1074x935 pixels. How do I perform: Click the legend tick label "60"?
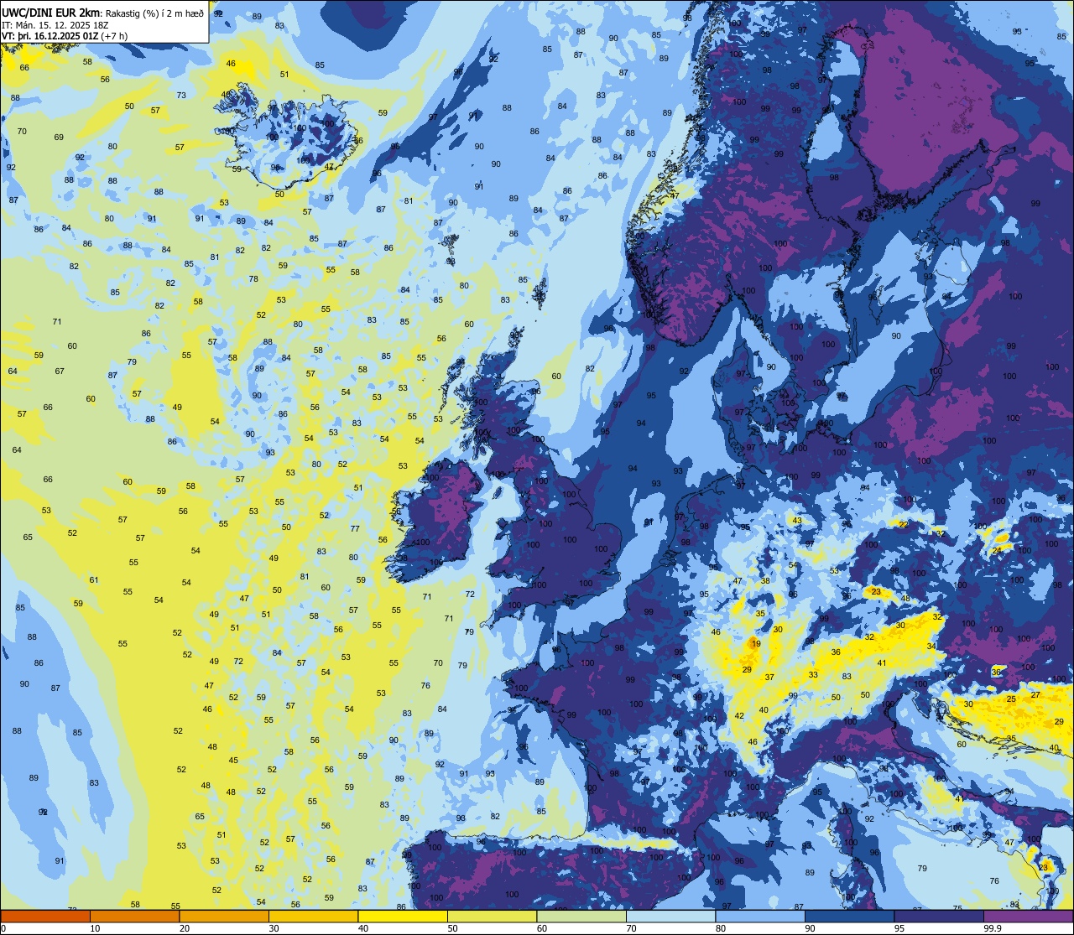(542, 928)
